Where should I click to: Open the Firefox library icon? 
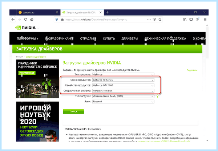tap(185, 19)
